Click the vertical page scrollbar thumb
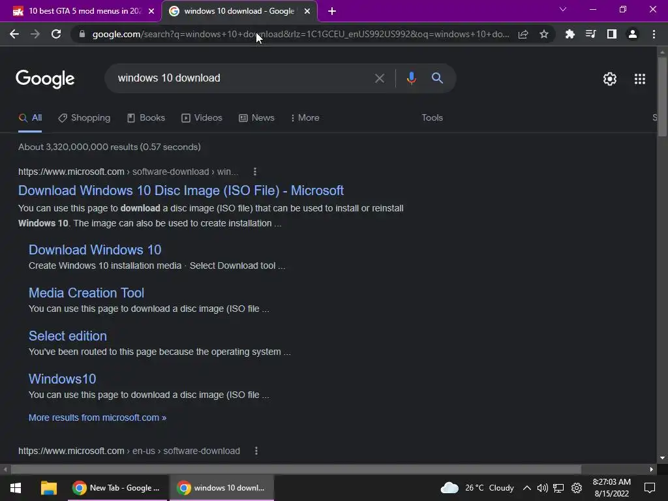 coord(662,96)
